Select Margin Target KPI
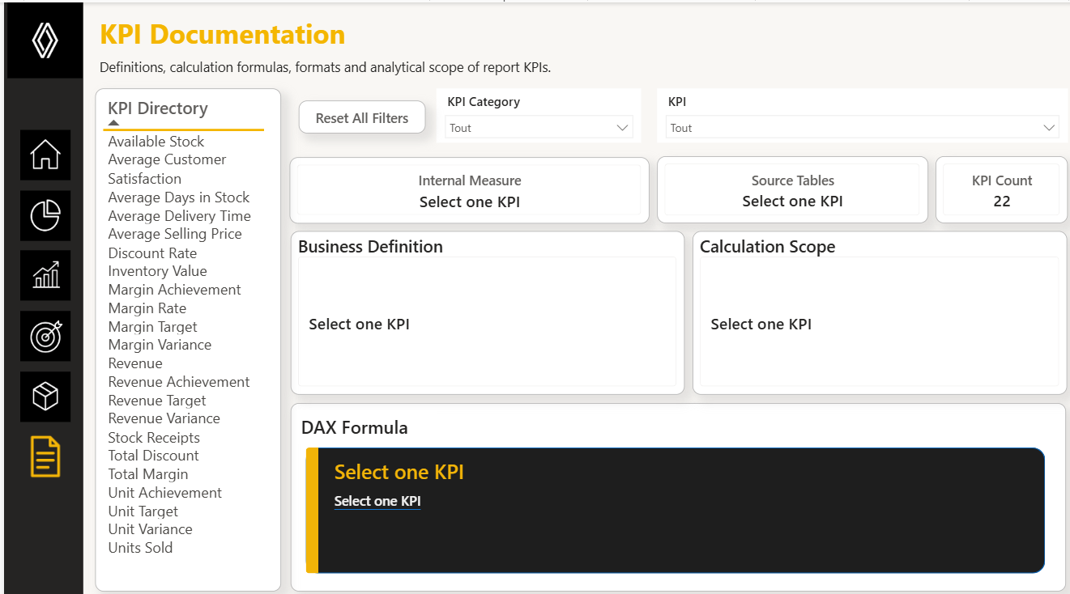 click(153, 327)
